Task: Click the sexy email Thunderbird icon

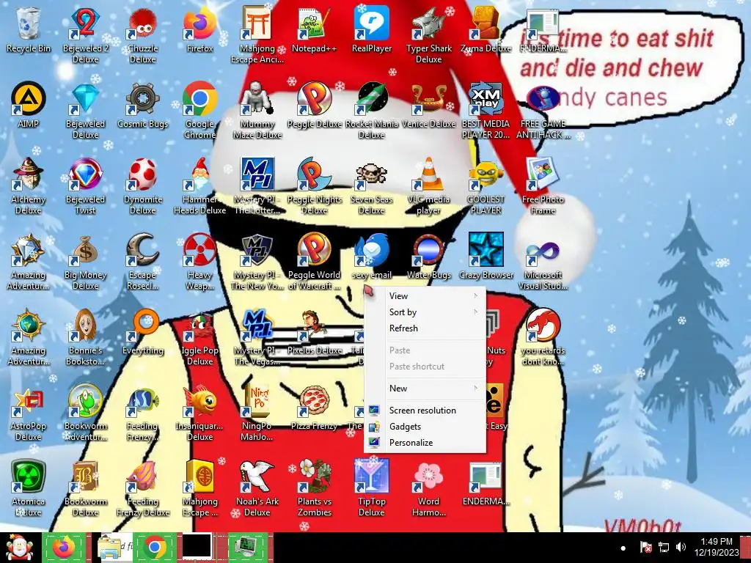Action: tap(372, 250)
